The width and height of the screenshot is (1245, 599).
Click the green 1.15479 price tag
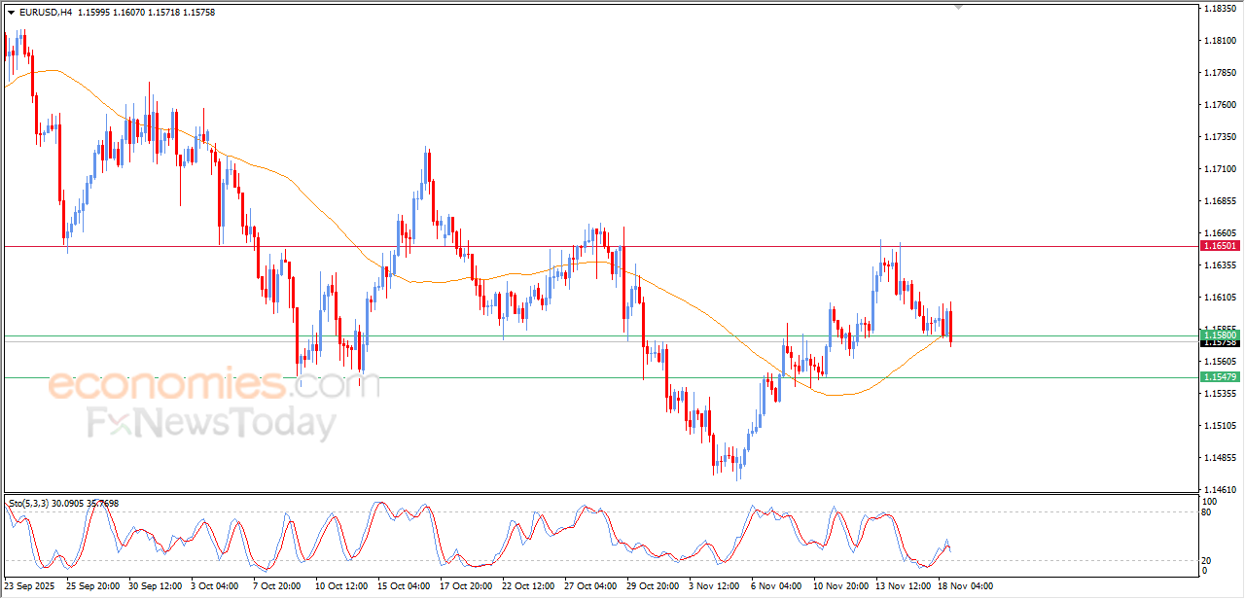coord(1220,376)
